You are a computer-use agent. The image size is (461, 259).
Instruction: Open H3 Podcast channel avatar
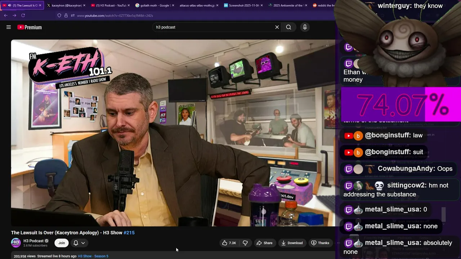point(16,243)
